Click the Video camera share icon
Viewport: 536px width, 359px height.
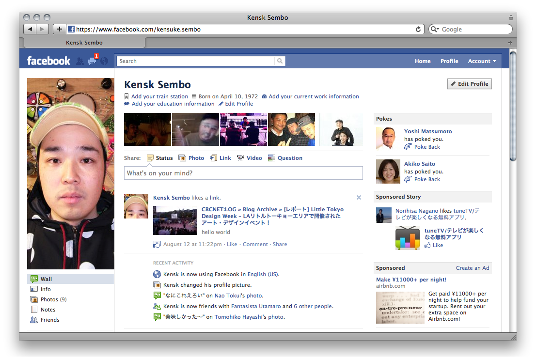pos(241,158)
